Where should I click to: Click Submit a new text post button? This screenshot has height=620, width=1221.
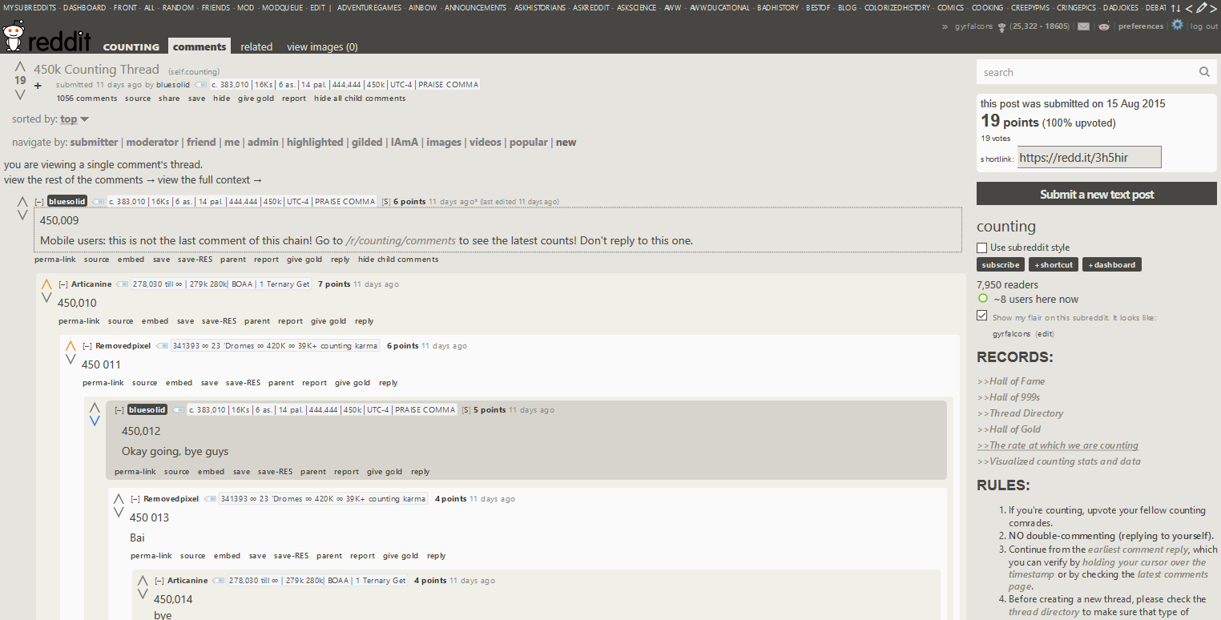point(1097,194)
